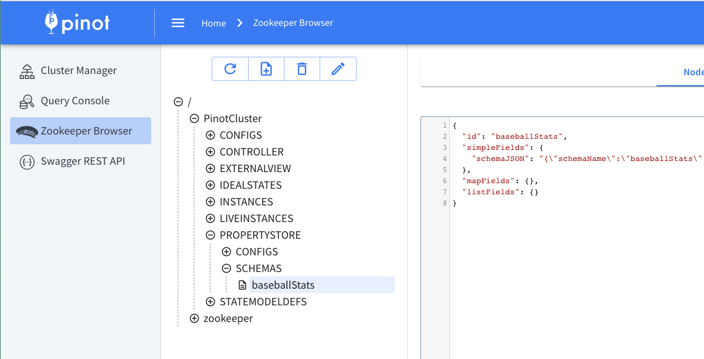Refresh the Zookeeper tree
This screenshot has width=704, height=359.
230,68
